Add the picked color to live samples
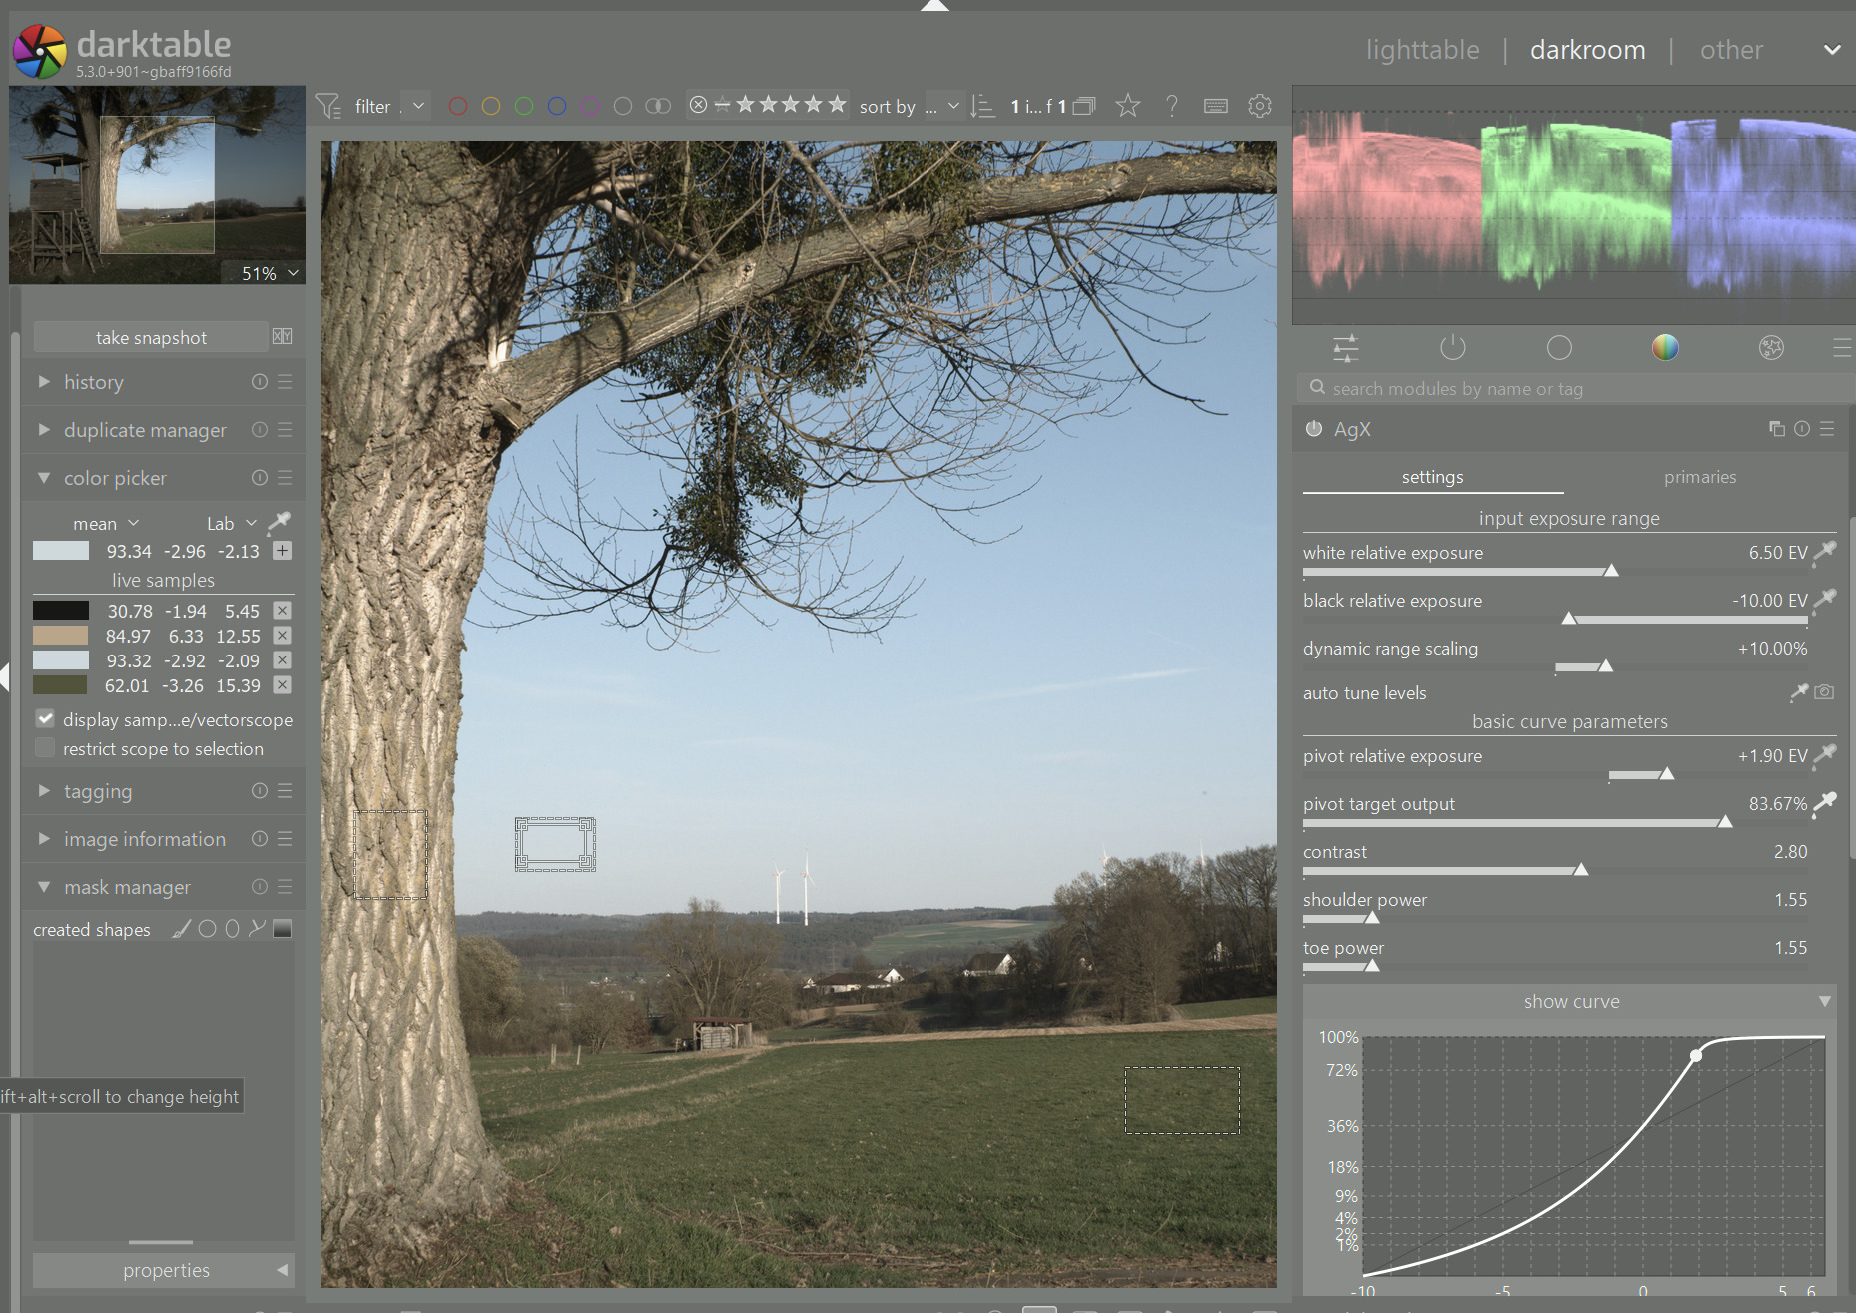Screen dimensions: 1856x1313 [x=283, y=551]
